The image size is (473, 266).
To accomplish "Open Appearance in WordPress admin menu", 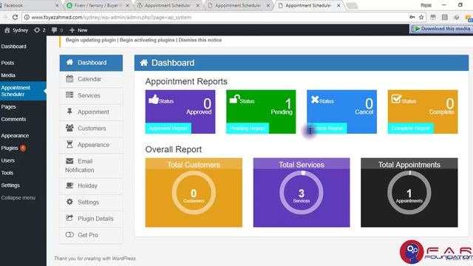I will [x=15, y=136].
